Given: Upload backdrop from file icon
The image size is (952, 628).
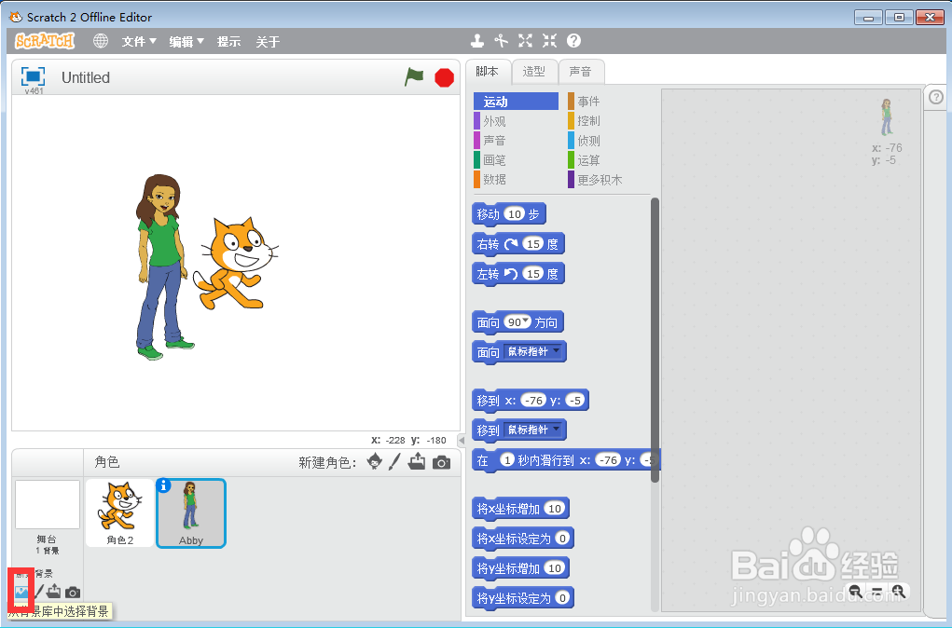Looking at the screenshot, I should pyautogui.click(x=53, y=591).
